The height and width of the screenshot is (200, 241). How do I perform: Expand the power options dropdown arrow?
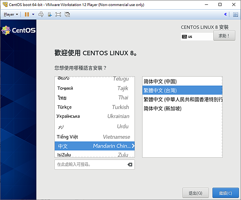tap(33, 14)
